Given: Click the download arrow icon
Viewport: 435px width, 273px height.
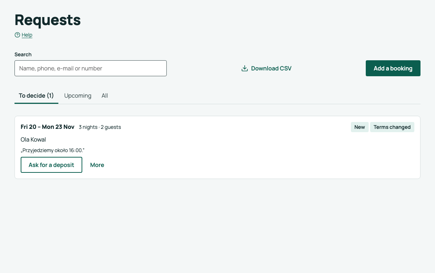Looking at the screenshot, I should point(245,68).
